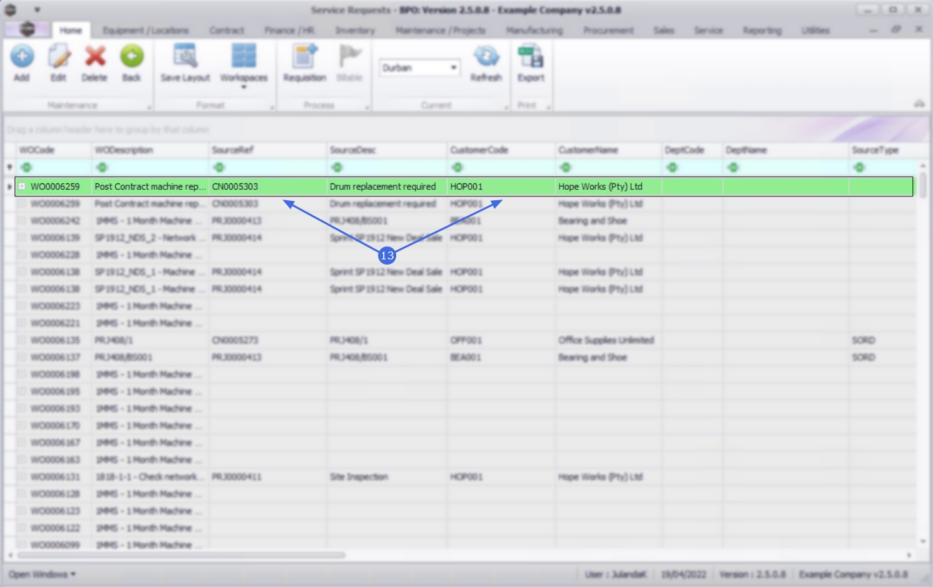The width and height of the screenshot is (933, 587).
Task: Click the SourceDesc filter row icon
Action: point(336,168)
